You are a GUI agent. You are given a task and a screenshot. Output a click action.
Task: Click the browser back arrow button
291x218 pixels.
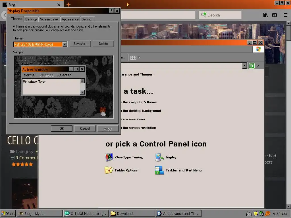click(x=4, y=15)
